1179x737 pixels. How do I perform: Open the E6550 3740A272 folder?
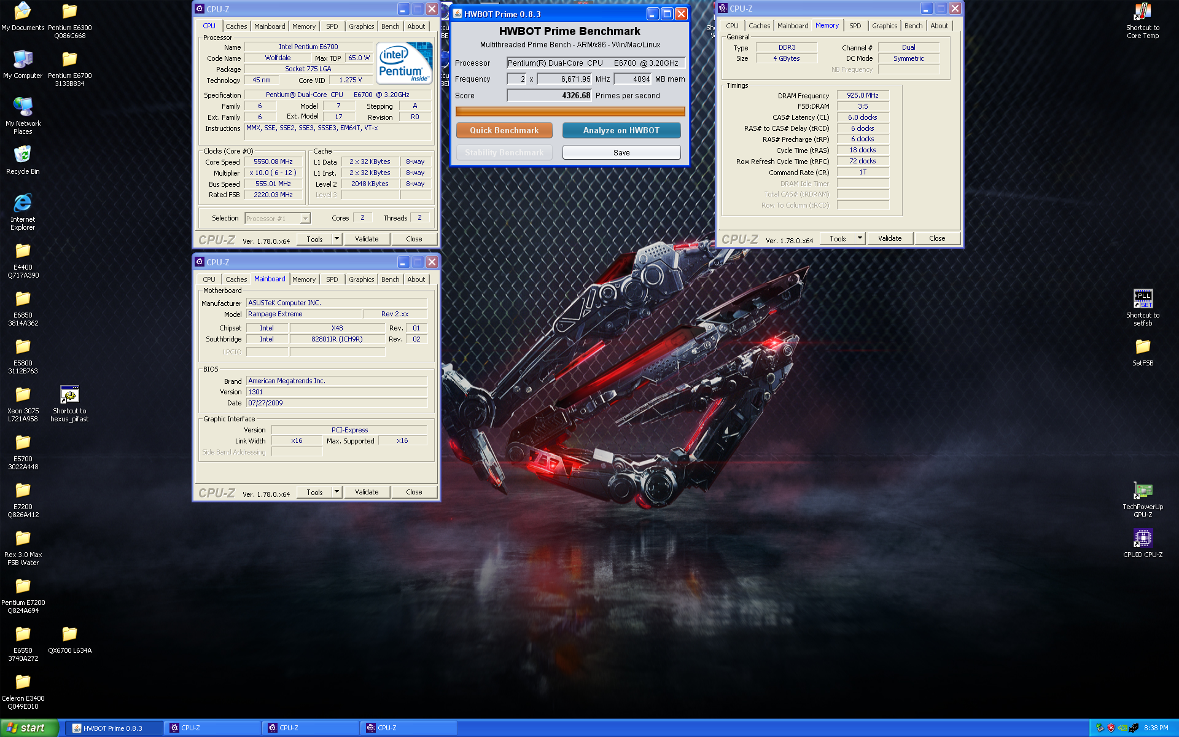[x=23, y=643]
